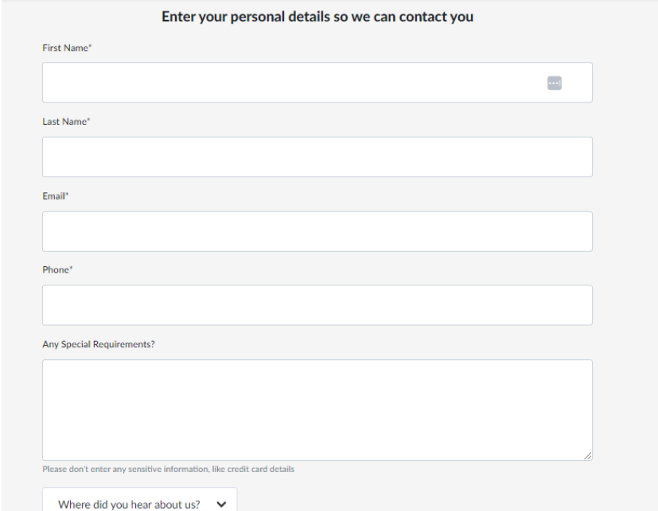Click the sensitive information warning text
Screen dimensions: 658x511
168,469
